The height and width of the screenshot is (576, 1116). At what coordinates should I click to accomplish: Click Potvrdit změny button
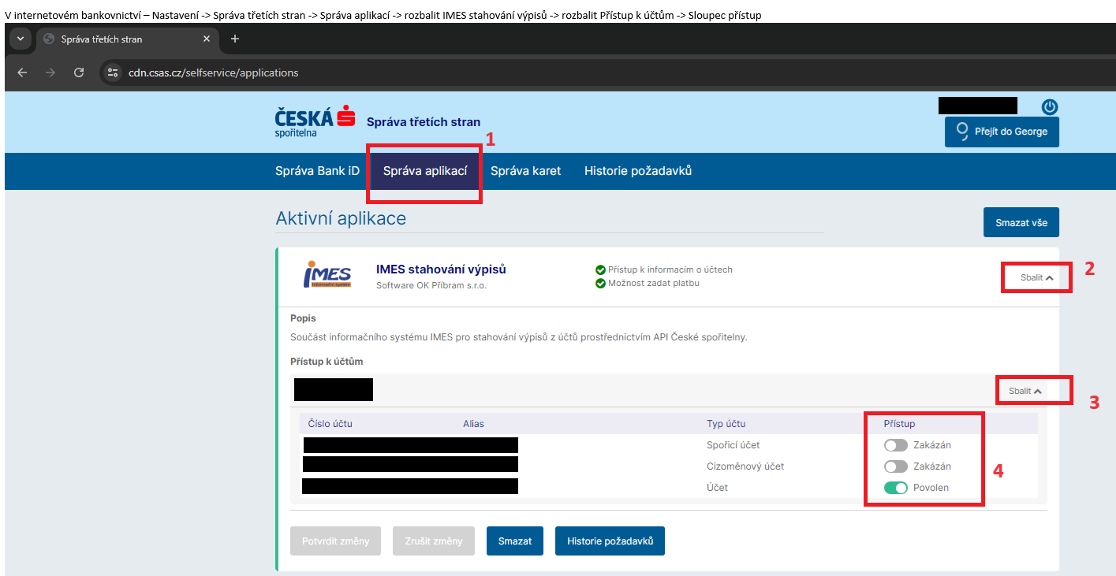pos(335,541)
